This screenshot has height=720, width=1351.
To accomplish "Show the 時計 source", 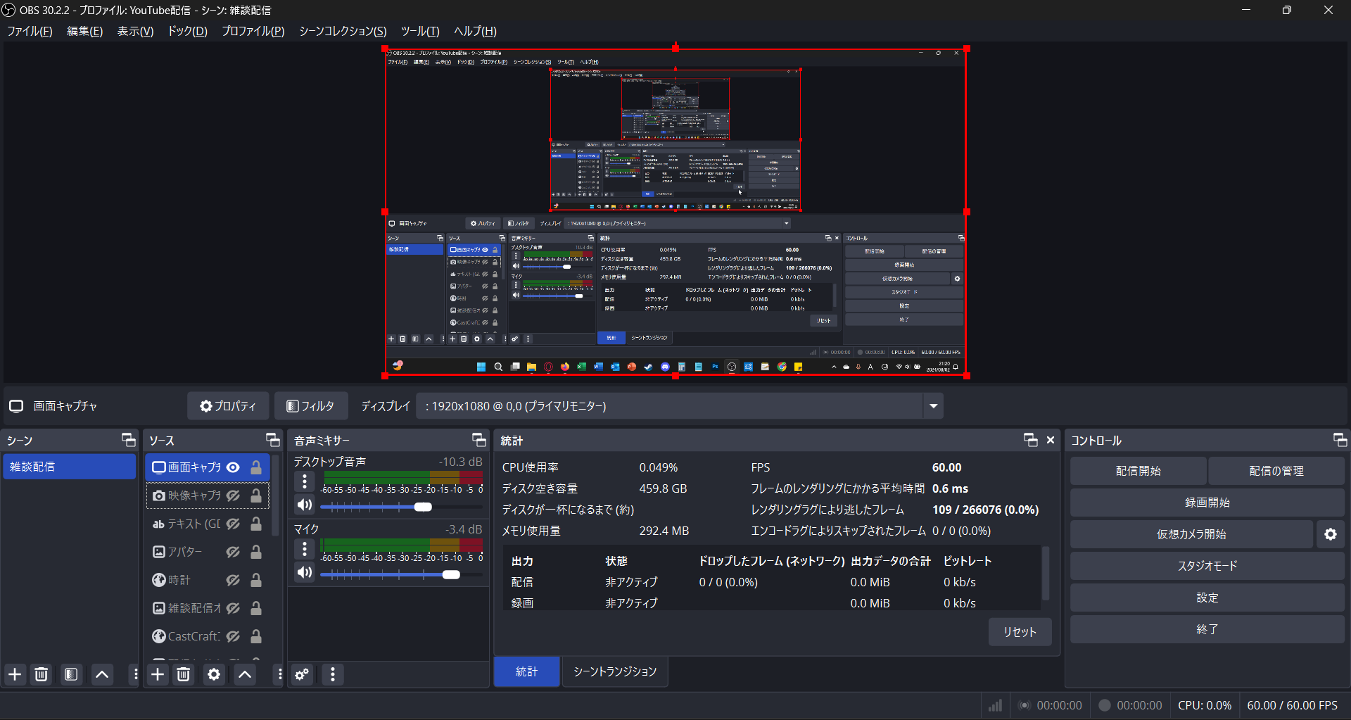I will (x=234, y=580).
